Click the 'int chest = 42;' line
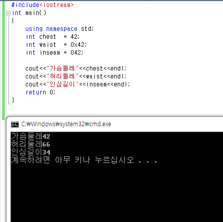 tap(53, 37)
